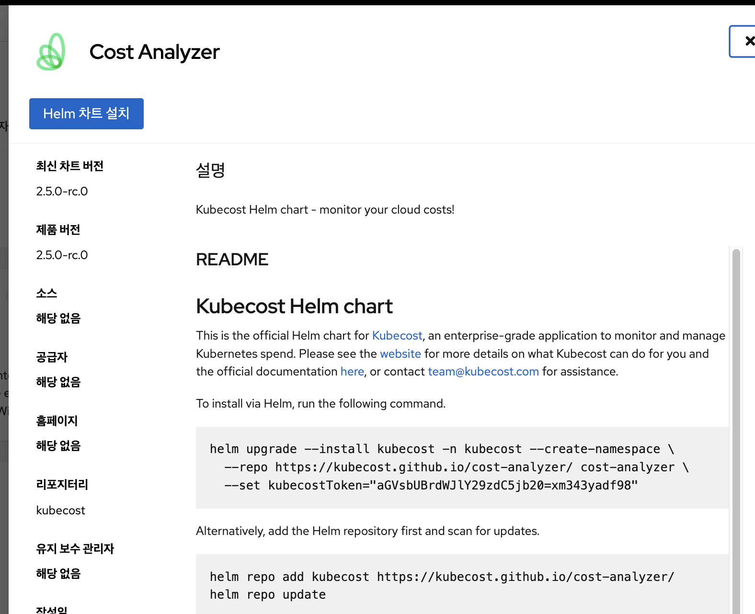The width and height of the screenshot is (755, 614).
Task: Click the --repo https://kubecost.github.io code line
Action: coord(456,467)
